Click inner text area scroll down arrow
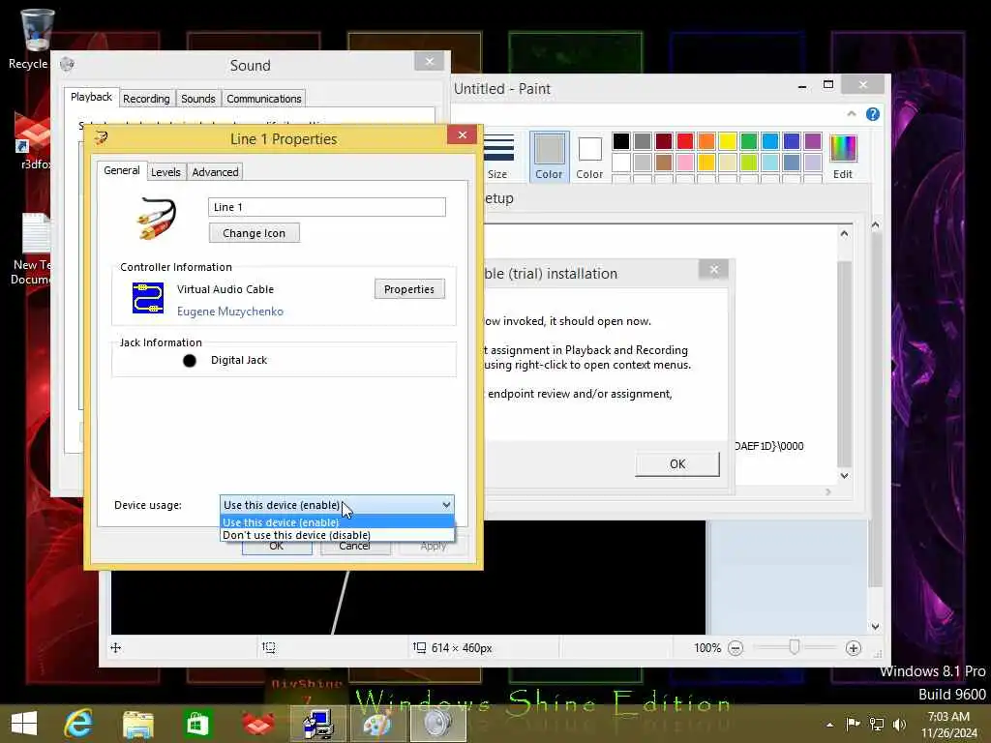Image resolution: width=991 pixels, height=743 pixels. point(844,476)
